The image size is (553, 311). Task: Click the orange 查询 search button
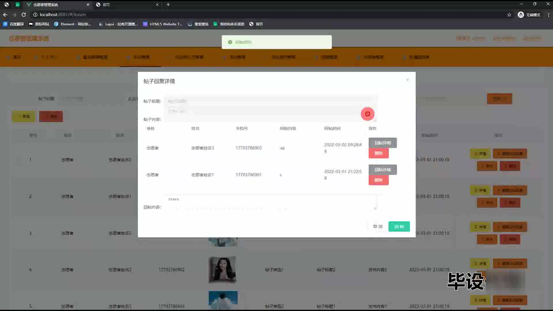pos(499,99)
